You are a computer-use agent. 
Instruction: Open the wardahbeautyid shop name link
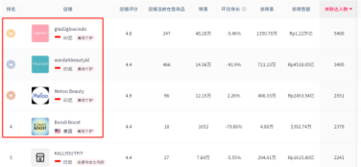point(72,60)
